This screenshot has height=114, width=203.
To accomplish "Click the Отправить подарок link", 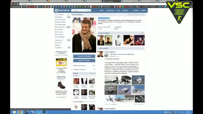I will coord(79,70).
